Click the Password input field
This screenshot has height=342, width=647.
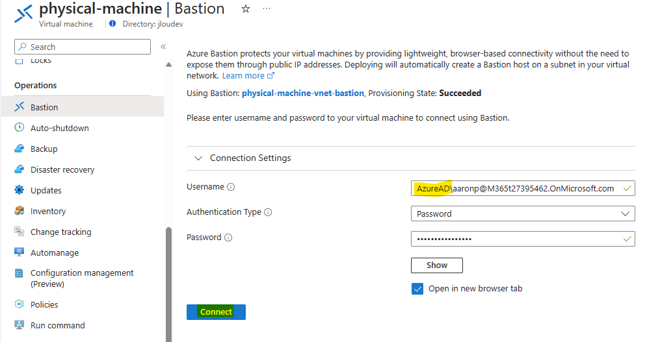(523, 239)
